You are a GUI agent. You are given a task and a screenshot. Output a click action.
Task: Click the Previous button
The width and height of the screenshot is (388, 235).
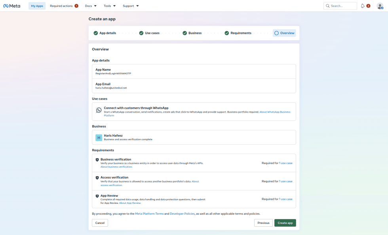[263, 223]
